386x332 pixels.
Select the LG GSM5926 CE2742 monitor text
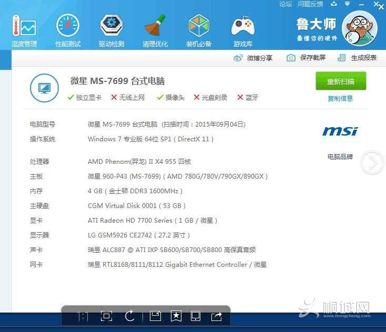tap(139, 235)
